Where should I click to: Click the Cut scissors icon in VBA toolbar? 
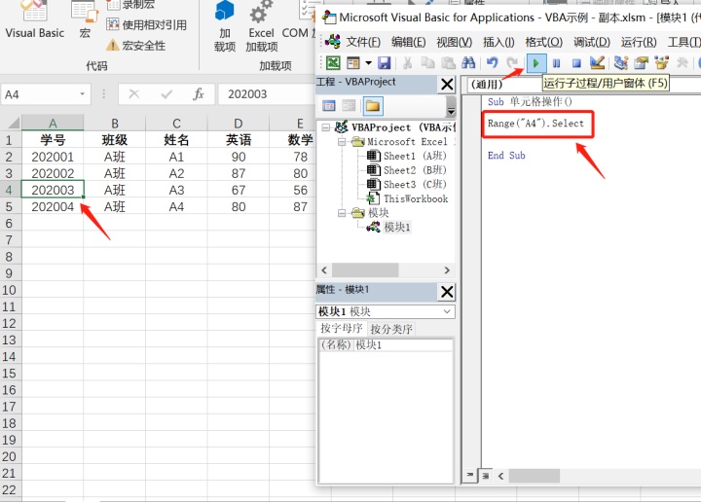click(407, 63)
